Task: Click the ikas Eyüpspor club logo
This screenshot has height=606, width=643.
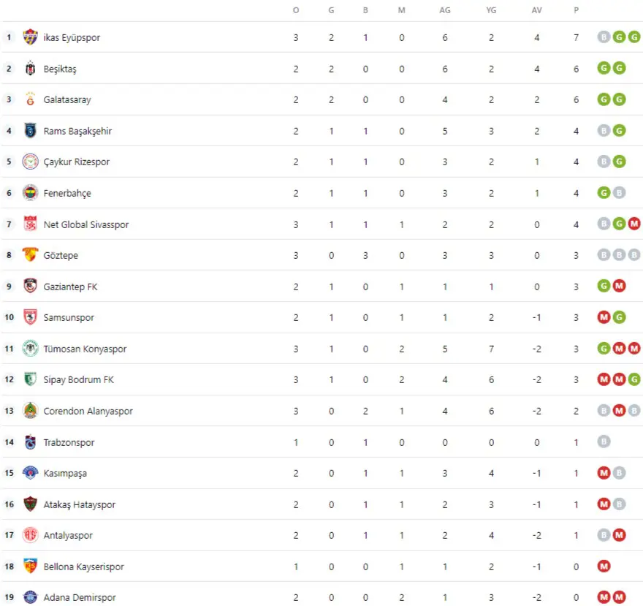Action: [x=30, y=37]
